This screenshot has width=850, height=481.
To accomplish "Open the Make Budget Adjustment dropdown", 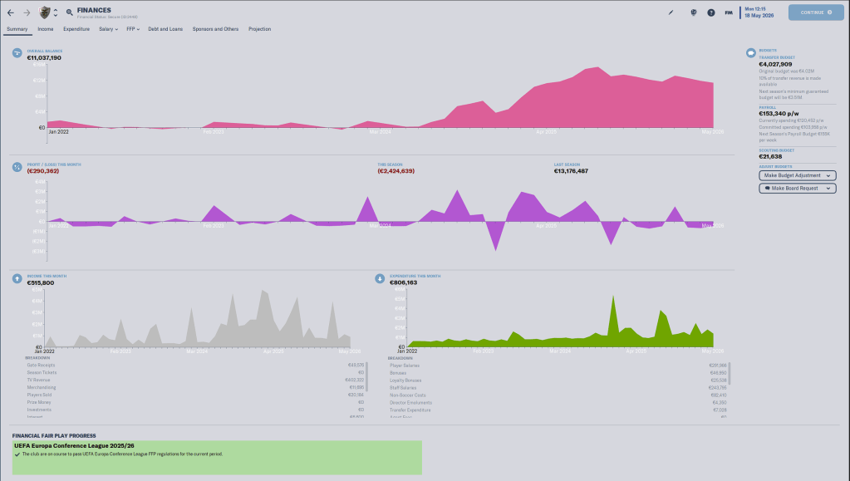I will [797, 175].
